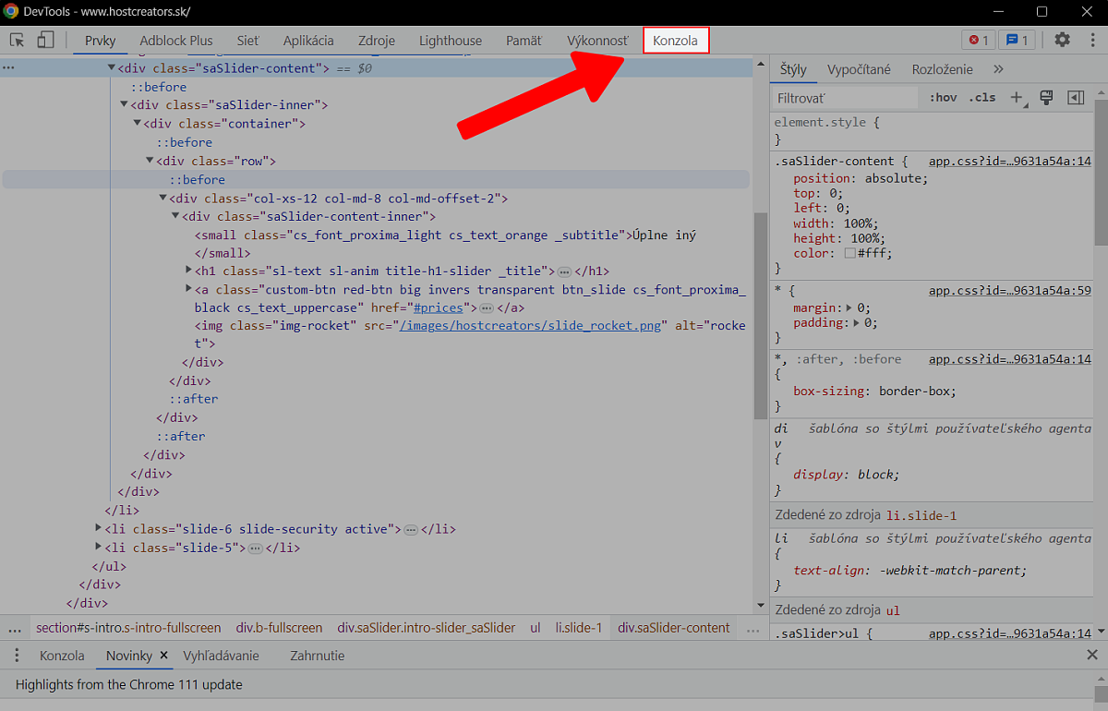
Task: Collapse the saSlider-inner div node
Action: tap(124, 105)
